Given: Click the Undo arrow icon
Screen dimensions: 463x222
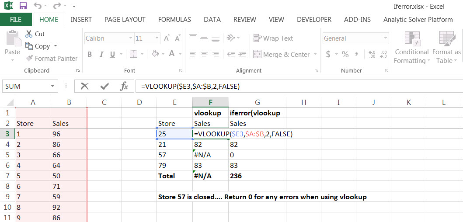Looking at the screenshot, I should point(38,6).
